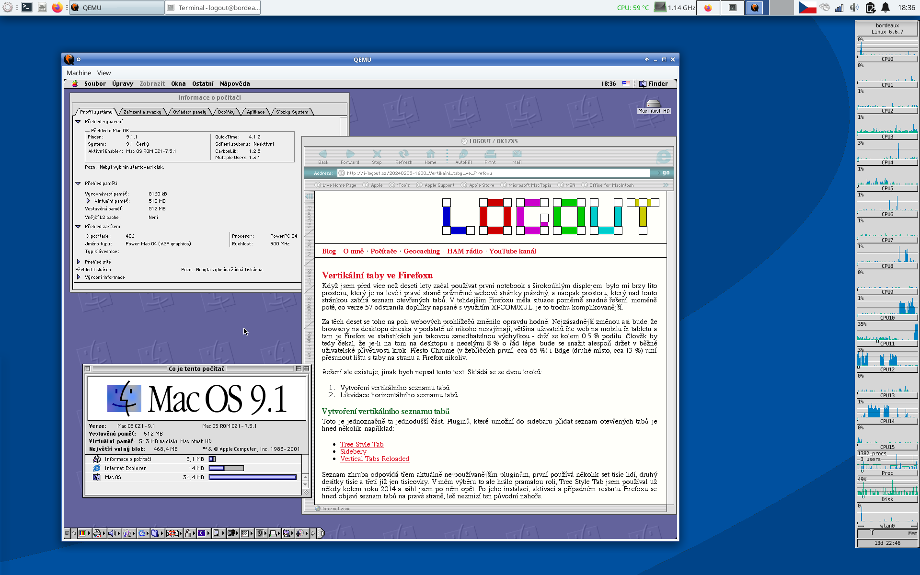Click the Refresh button in Internet Explorer
The height and width of the screenshot is (575, 920).
(x=403, y=155)
